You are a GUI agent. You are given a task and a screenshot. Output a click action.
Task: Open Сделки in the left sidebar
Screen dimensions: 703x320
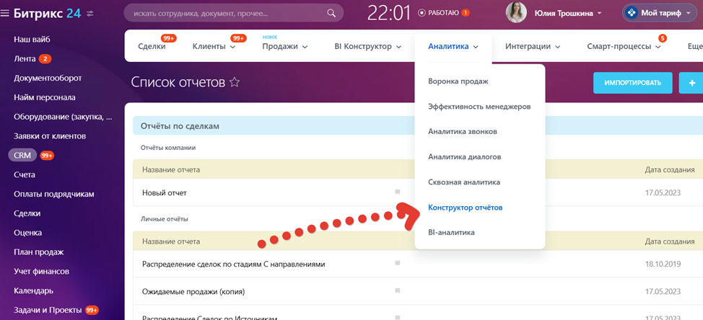coord(27,213)
